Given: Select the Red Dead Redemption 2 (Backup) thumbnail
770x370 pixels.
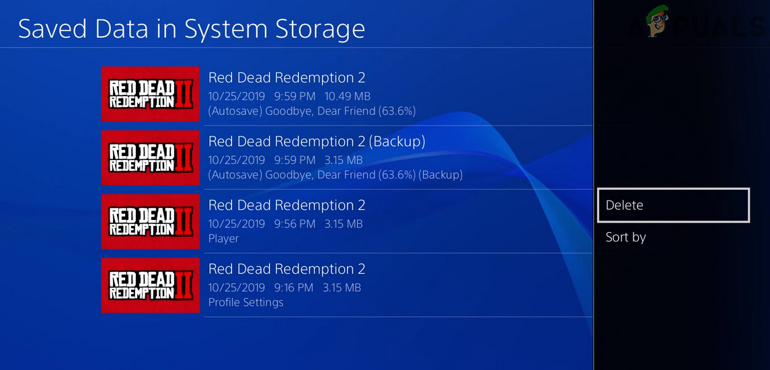Looking at the screenshot, I should click(x=151, y=158).
